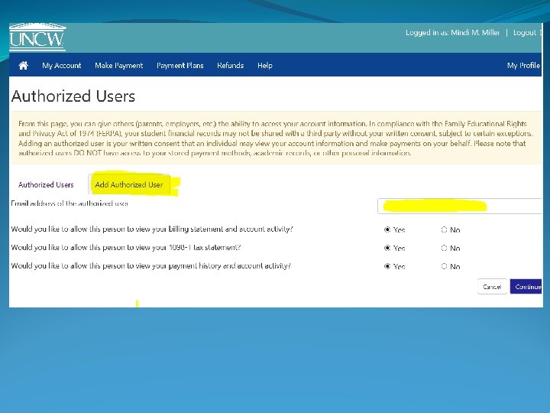Click the Cancel button
This screenshot has height=413, width=550.
coord(492,287)
